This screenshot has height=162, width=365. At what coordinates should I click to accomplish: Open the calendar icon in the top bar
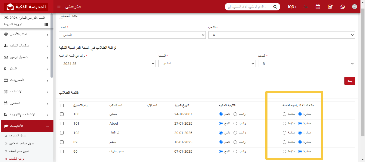[x=318, y=7]
